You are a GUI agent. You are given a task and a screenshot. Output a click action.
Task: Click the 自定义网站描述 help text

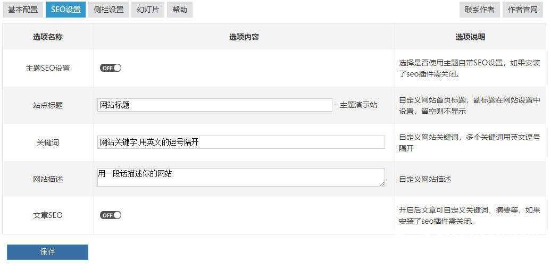click(x=425, y=180)
